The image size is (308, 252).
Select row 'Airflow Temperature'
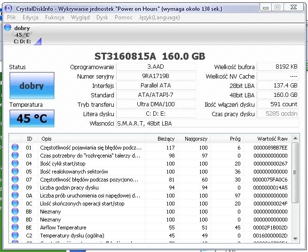pyautogui.click(x=150, y=228)
